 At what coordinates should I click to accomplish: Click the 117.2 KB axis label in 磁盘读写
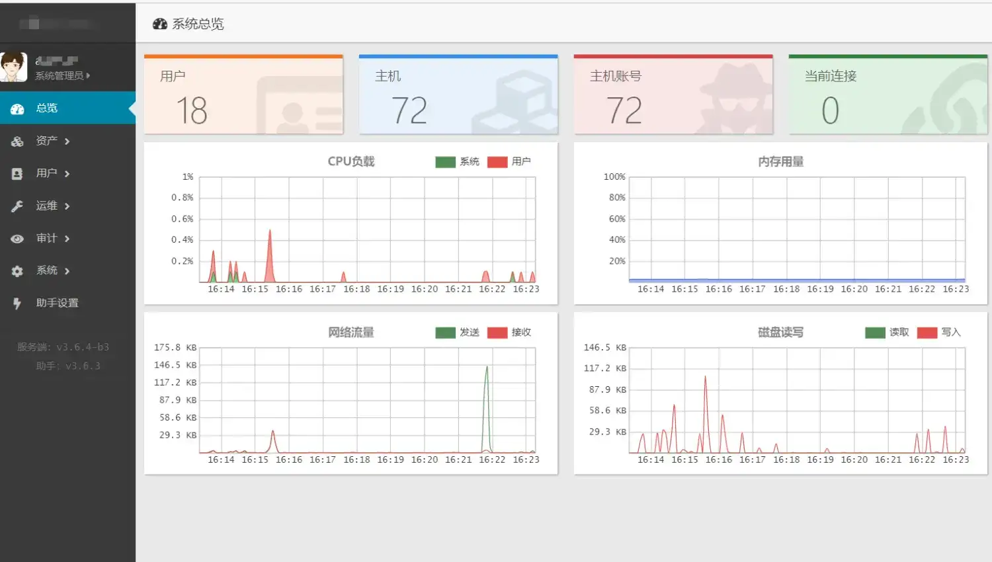605,368
